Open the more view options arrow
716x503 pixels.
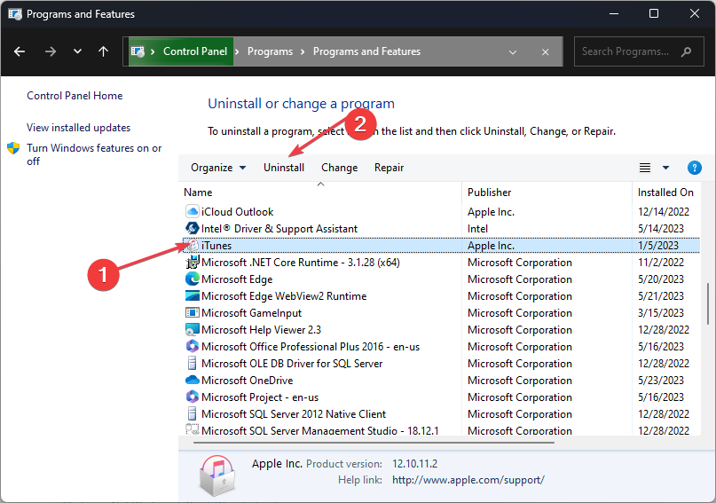(x=665, y=168)
